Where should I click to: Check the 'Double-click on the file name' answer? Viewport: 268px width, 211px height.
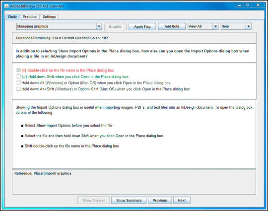click(x=18, y=70)
